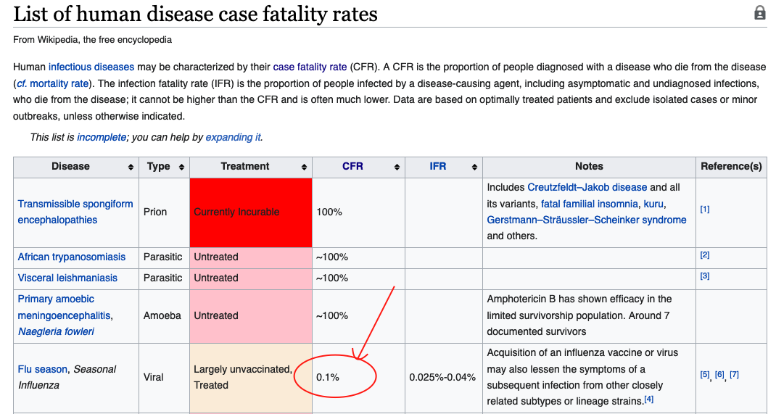
Task: Open the IFR column header link
Action: [437, 166]
